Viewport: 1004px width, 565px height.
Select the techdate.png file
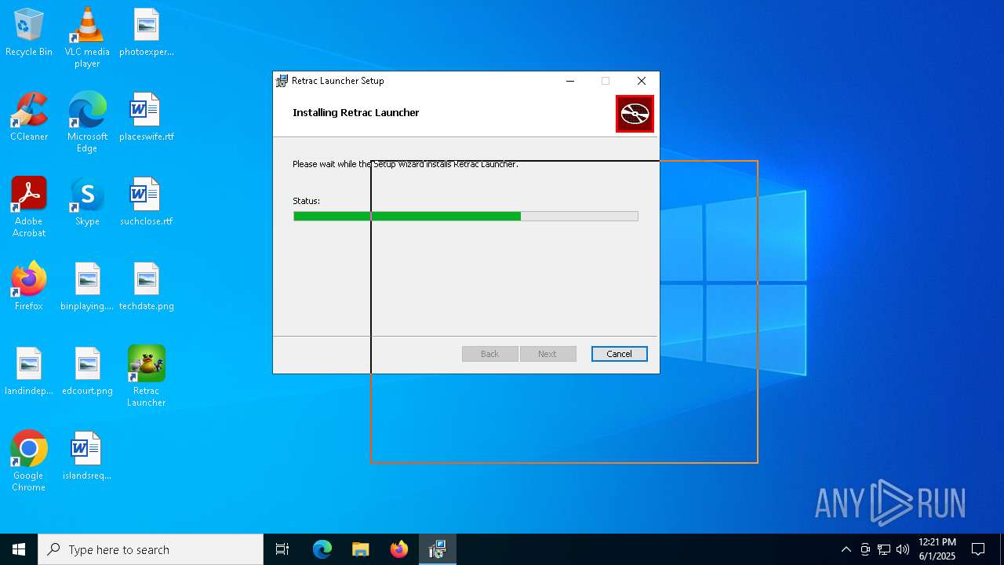pyautogui.click(x=147, y=286)
